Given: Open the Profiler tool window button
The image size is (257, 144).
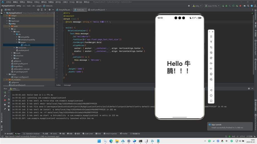Looking at the screenshot, I should click(x=124, y=133).
